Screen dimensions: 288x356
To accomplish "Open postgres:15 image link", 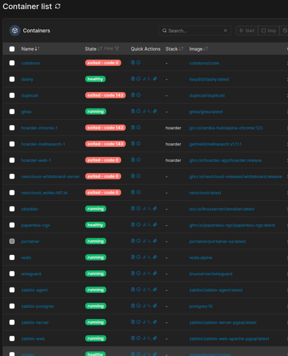I will coord(201,306).
